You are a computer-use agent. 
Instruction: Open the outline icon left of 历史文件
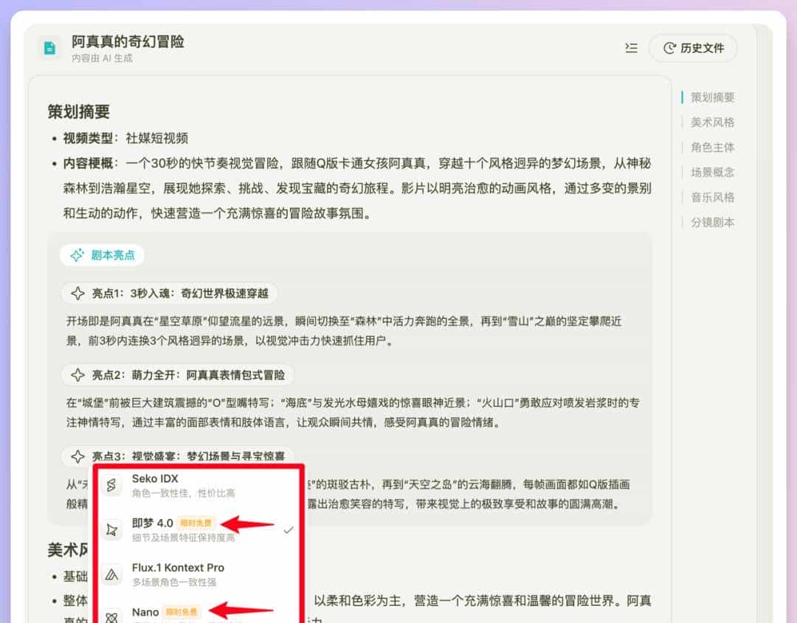coord(631,49)
